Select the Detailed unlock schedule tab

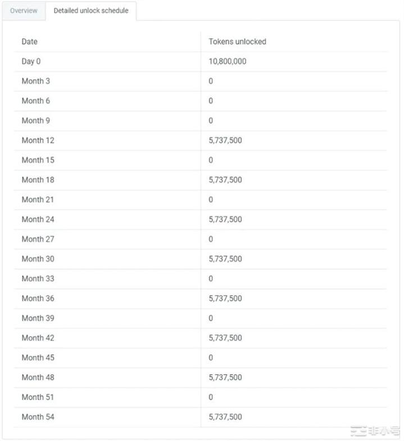click(x=91, y=11)
